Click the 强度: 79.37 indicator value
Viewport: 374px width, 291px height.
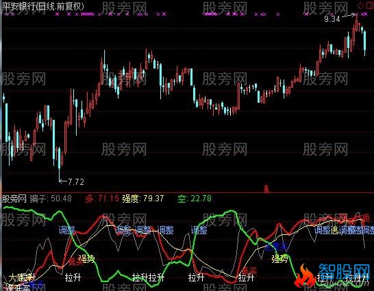tap(143, 199)
